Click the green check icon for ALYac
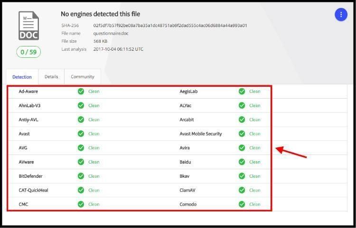The width and height of the screenshot is (356, 228). (x=242, y=105)
